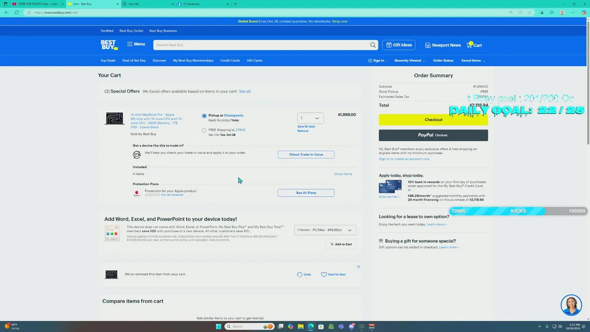Open the hamburger Menu

(136, 44)
